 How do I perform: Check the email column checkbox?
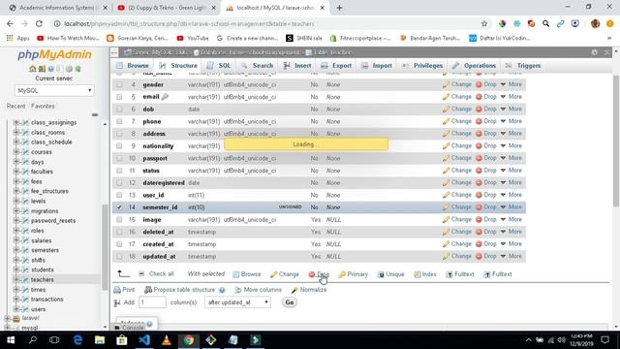tap(119, 97)
